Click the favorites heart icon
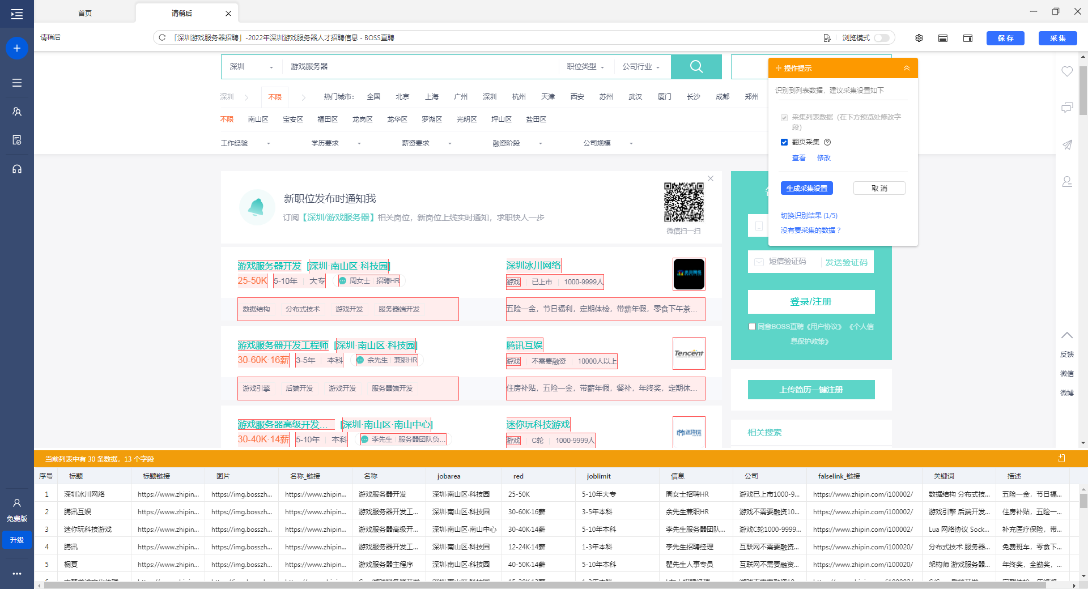Image resolution: width=1088 pixels, height=589 pixels. coord(1067,71)
